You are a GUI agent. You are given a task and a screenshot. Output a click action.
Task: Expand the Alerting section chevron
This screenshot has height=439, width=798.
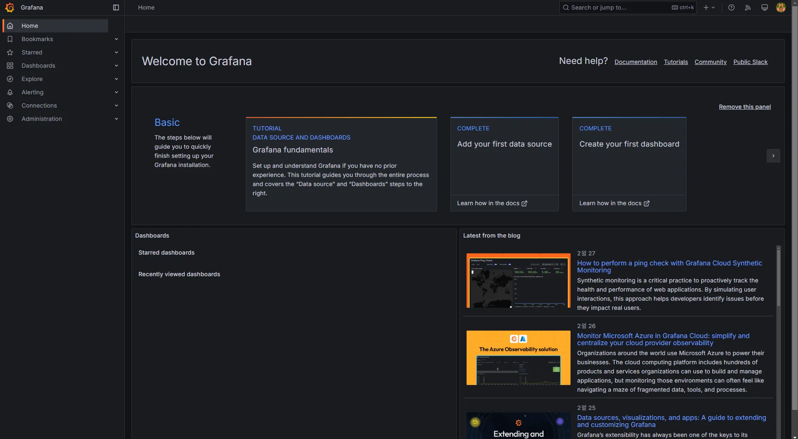116,92
